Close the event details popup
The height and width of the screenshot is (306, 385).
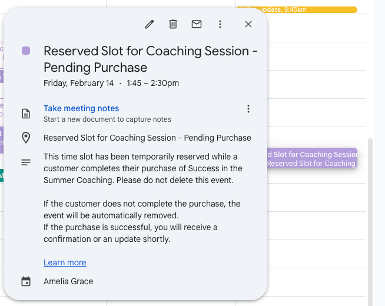point(248,24)
